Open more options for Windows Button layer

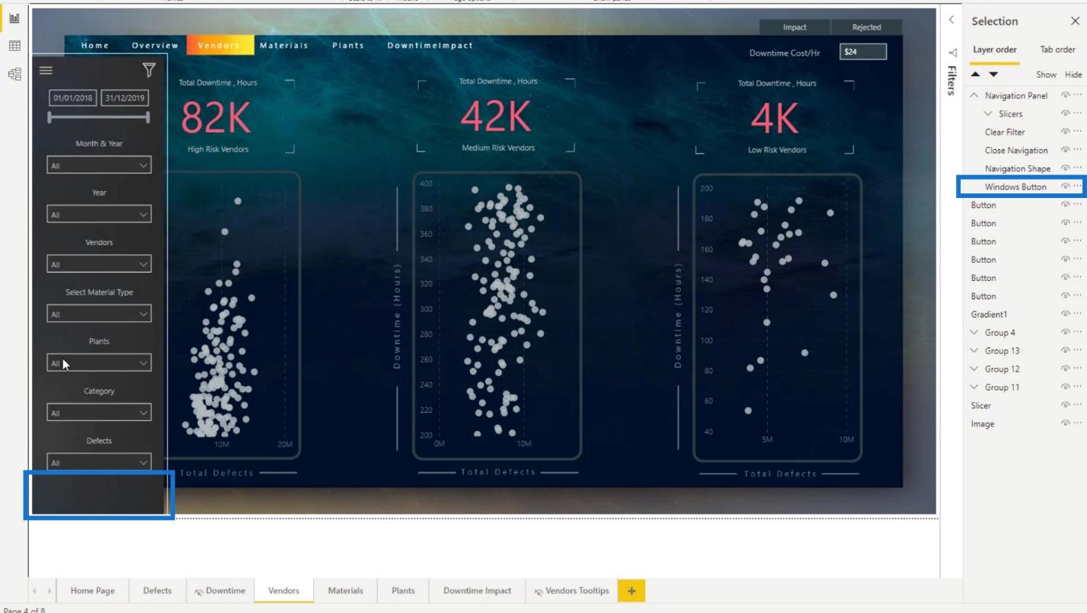[1077, 187]
